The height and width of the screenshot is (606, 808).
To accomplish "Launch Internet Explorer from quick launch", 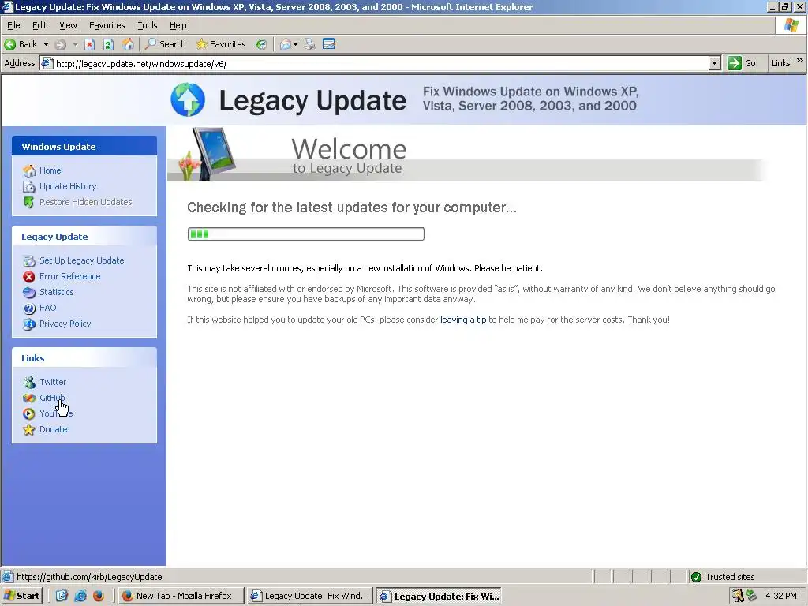I will [80, 596].
